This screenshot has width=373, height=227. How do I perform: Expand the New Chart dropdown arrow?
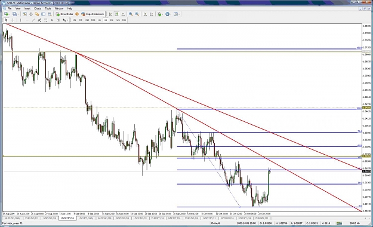click(10, 14)
